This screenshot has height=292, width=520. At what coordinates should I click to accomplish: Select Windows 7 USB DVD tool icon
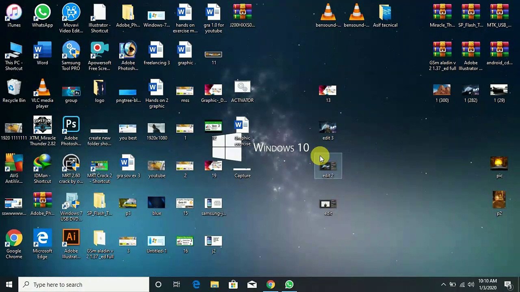[71, 207]
